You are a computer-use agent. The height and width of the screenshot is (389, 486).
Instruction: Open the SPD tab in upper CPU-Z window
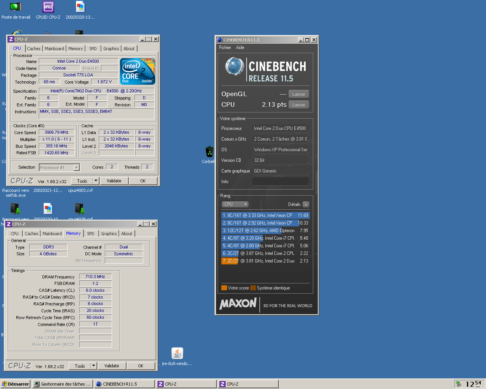click(93, 49)
